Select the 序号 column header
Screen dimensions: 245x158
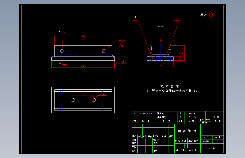[x=134, y=121]
